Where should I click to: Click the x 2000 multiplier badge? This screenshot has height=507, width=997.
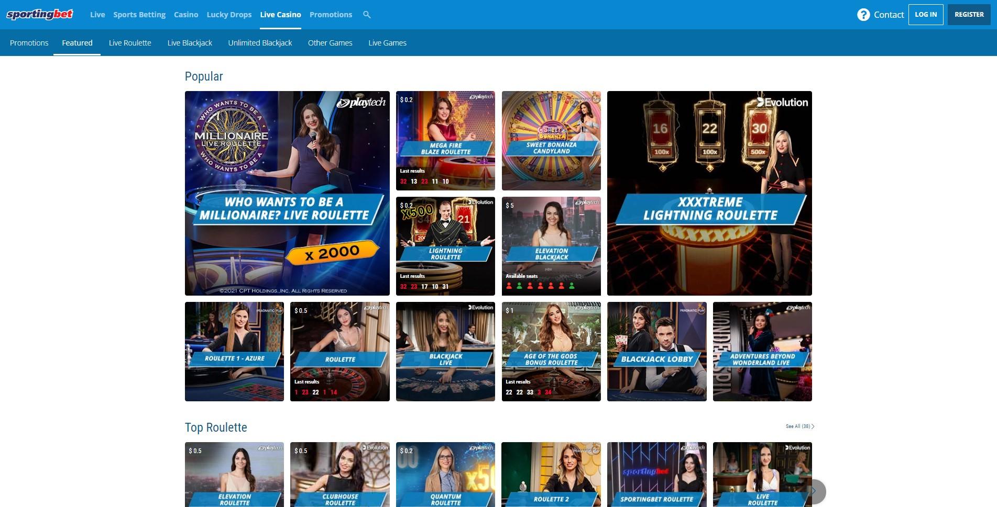tap(332, 253)
